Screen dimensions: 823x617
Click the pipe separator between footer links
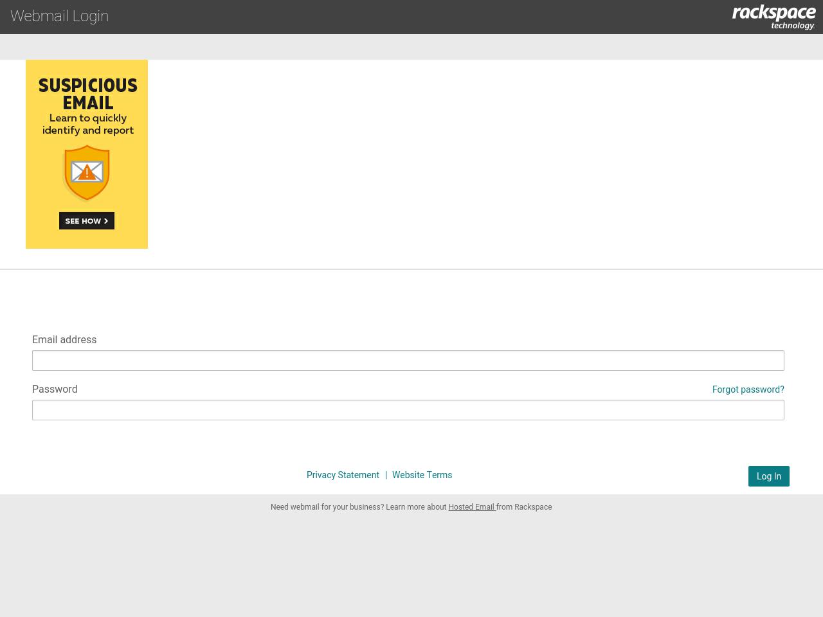(386, 475)
